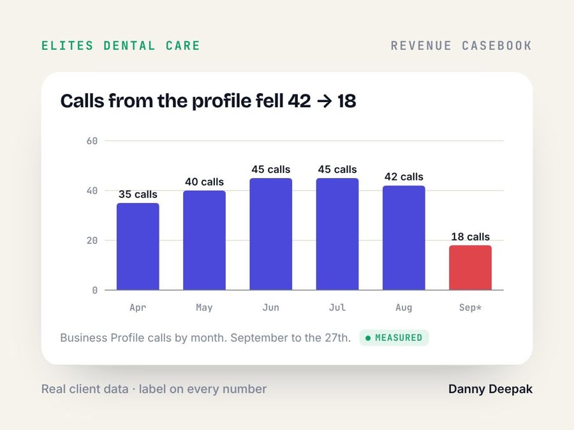This screenshot has height=430, width=574.
Task: Click the 'Apr' axis label
Action: (x=138, y=308)
